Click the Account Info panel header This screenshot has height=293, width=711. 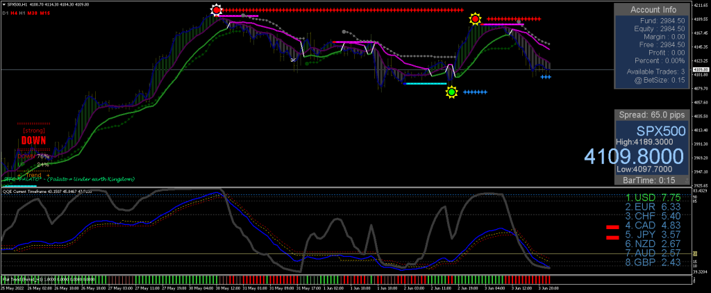pos(653,10)
